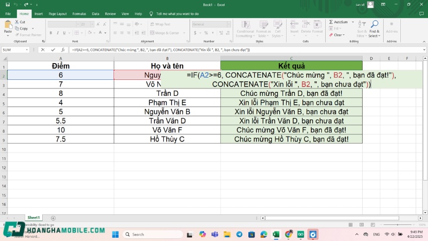Screen dimensions: 428x241
Task: Toggle Align Right alignment
Action: point(128,33)
